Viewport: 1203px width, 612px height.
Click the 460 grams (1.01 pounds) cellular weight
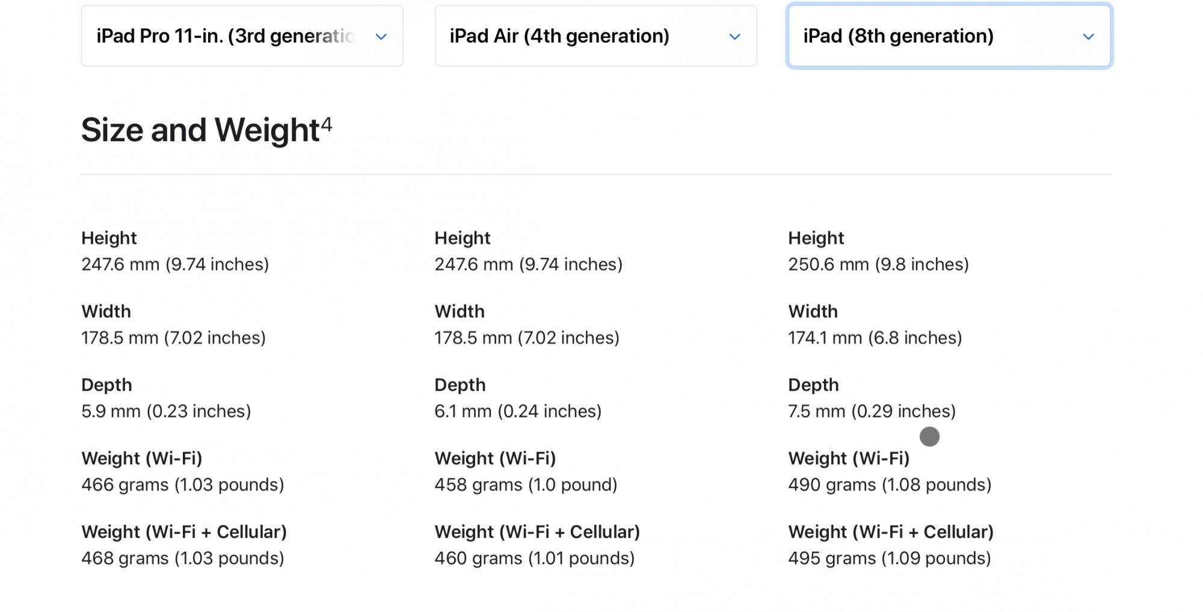(534, 558)
